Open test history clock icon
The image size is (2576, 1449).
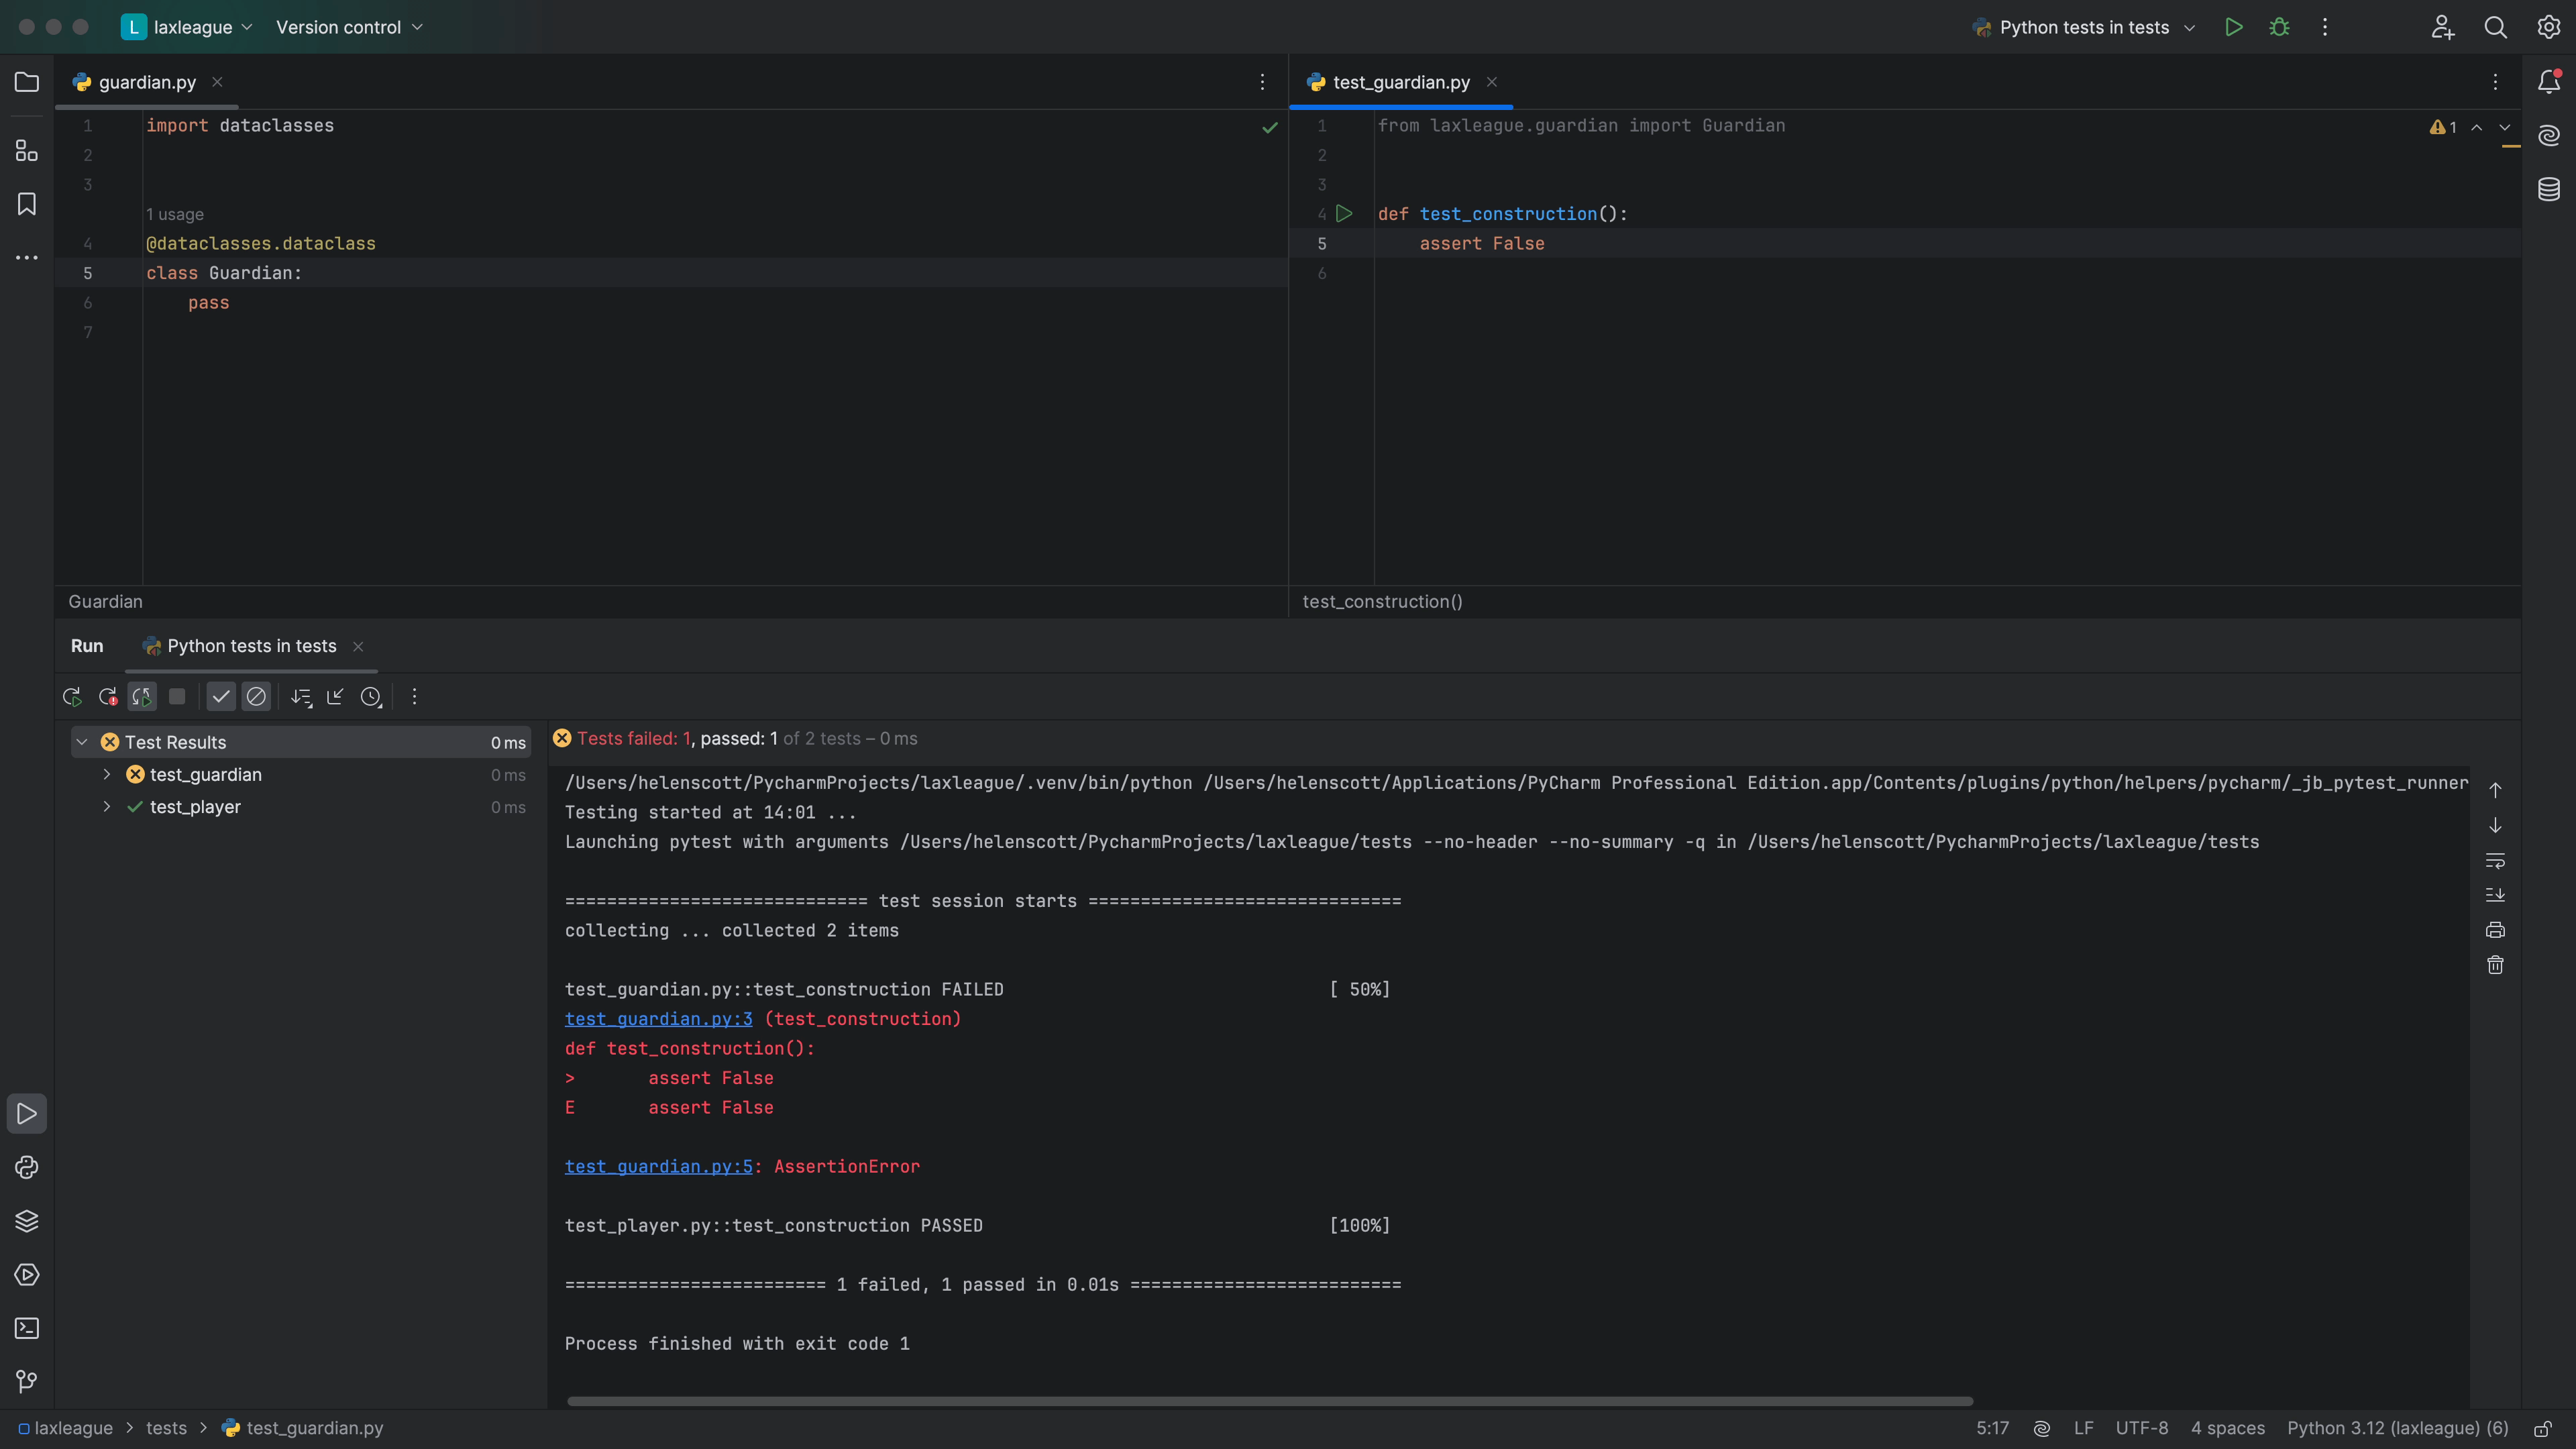(x=371, y=697)
